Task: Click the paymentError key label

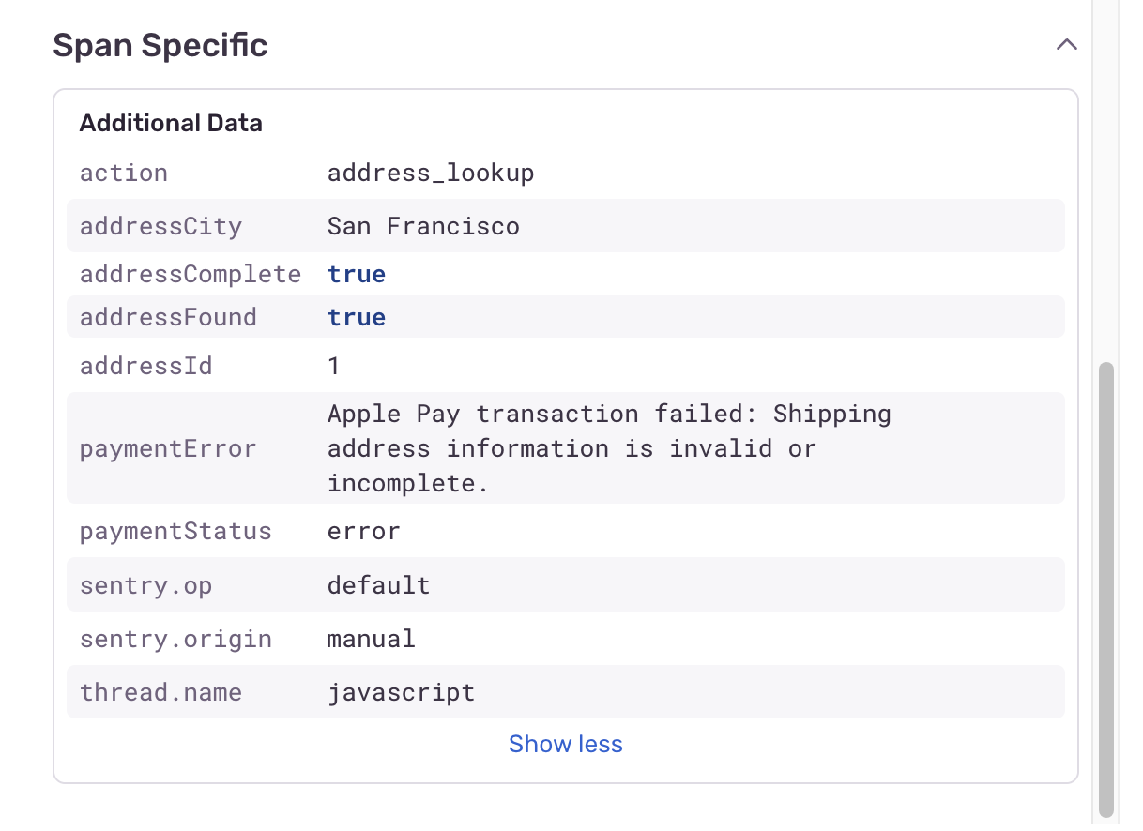Action: 168,448
